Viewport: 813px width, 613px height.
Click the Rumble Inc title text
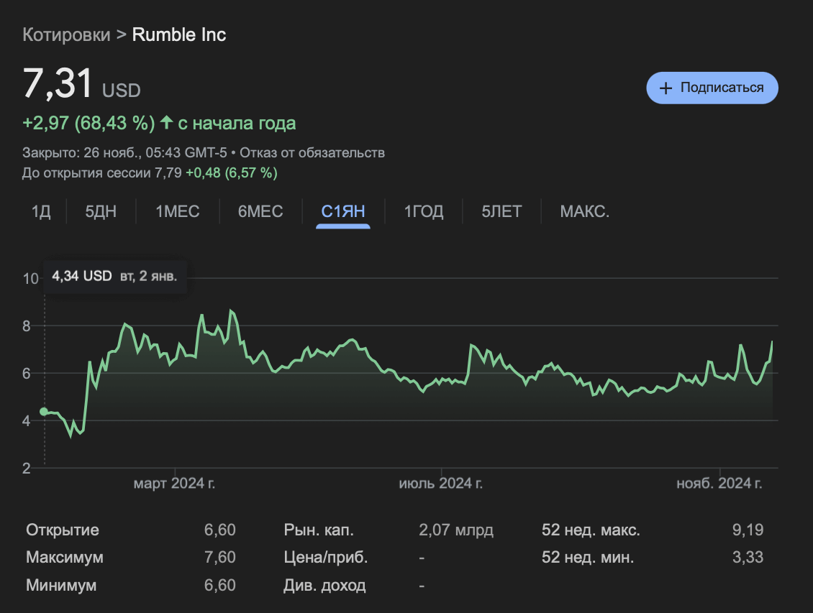[179, 34]
